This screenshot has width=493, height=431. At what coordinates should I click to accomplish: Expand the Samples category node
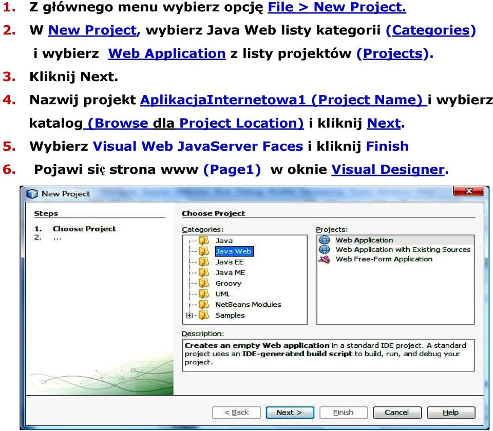[189, 316]
